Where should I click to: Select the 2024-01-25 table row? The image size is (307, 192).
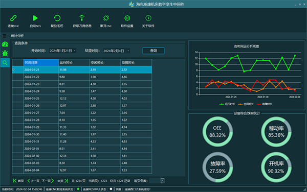[x=82, y=99]
